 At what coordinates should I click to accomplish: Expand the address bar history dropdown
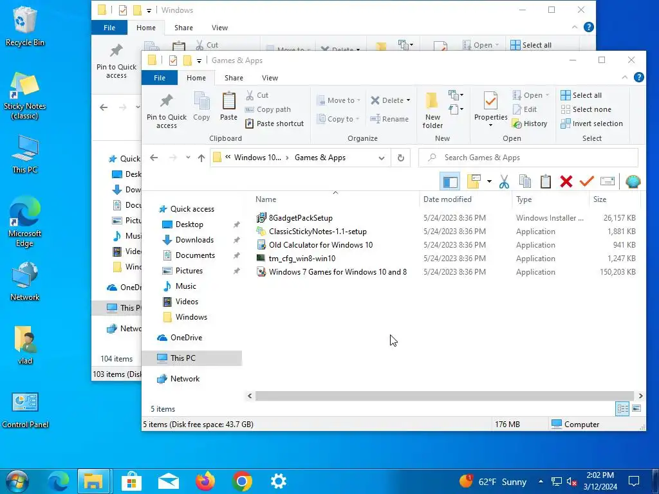381,158
